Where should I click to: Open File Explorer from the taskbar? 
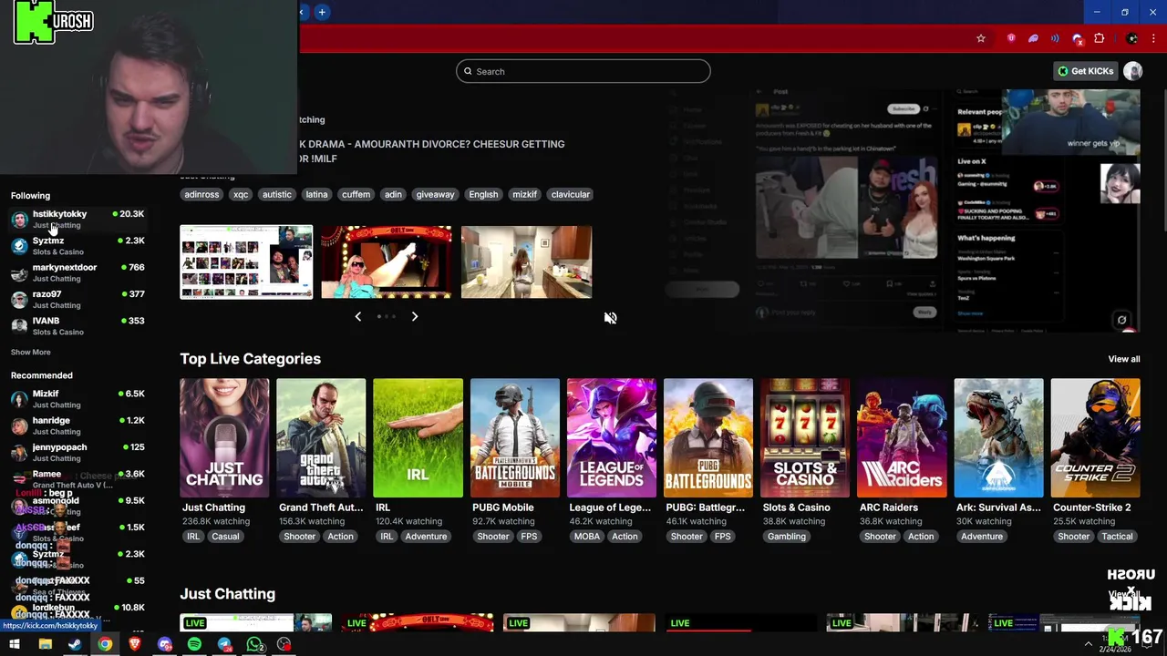(45, 644)
